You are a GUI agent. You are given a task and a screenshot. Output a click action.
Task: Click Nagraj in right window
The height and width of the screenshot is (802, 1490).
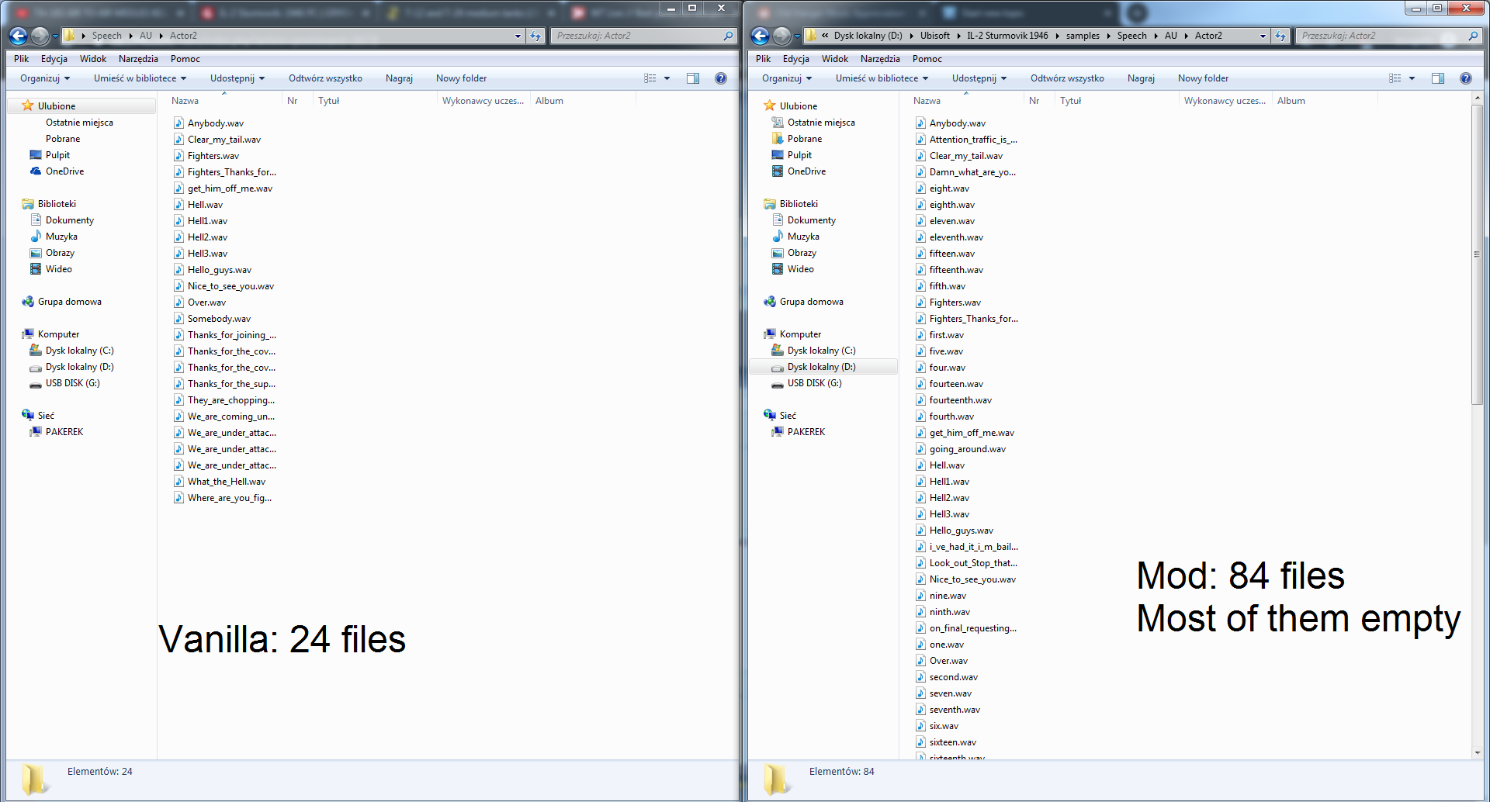tap(1141, 78)
